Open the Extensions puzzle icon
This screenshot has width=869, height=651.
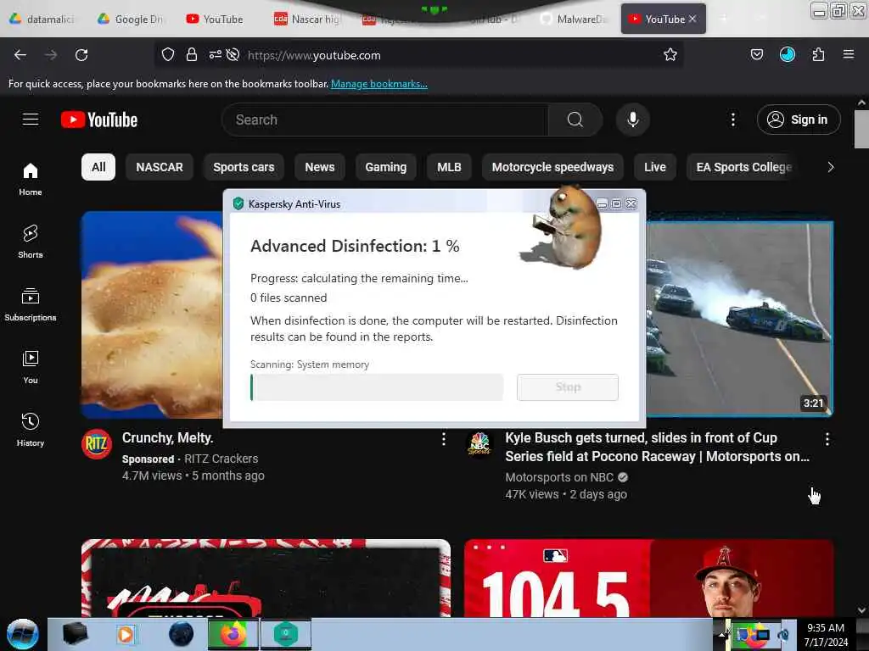(818, 55)
